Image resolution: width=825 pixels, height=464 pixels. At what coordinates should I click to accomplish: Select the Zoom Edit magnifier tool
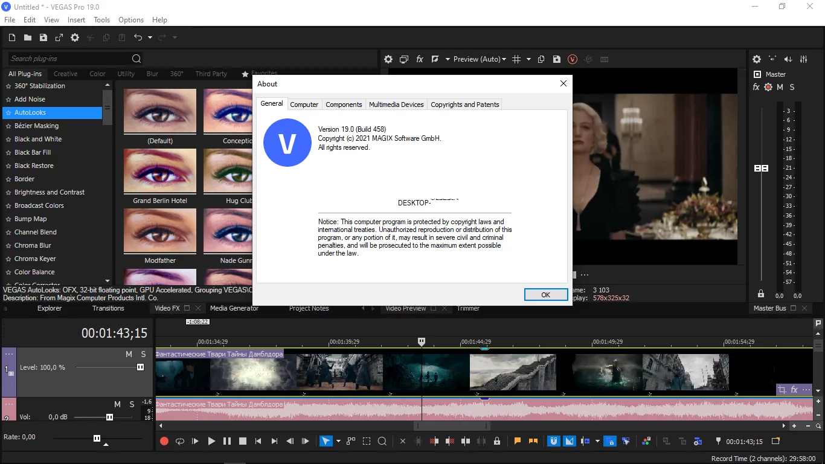click(x=382, y=442)
